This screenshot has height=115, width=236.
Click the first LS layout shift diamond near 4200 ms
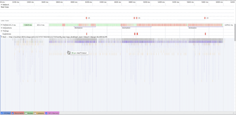[x=86, y=18]
